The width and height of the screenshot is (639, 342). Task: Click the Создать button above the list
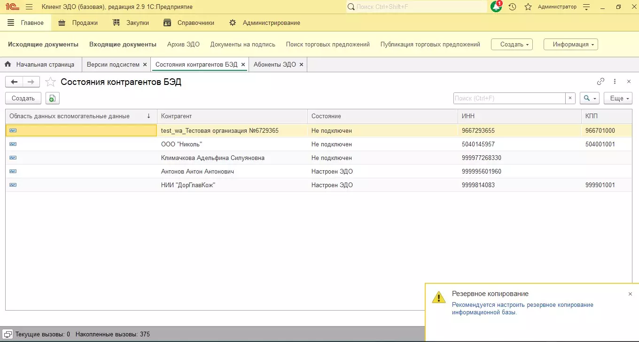coord(23,98)
